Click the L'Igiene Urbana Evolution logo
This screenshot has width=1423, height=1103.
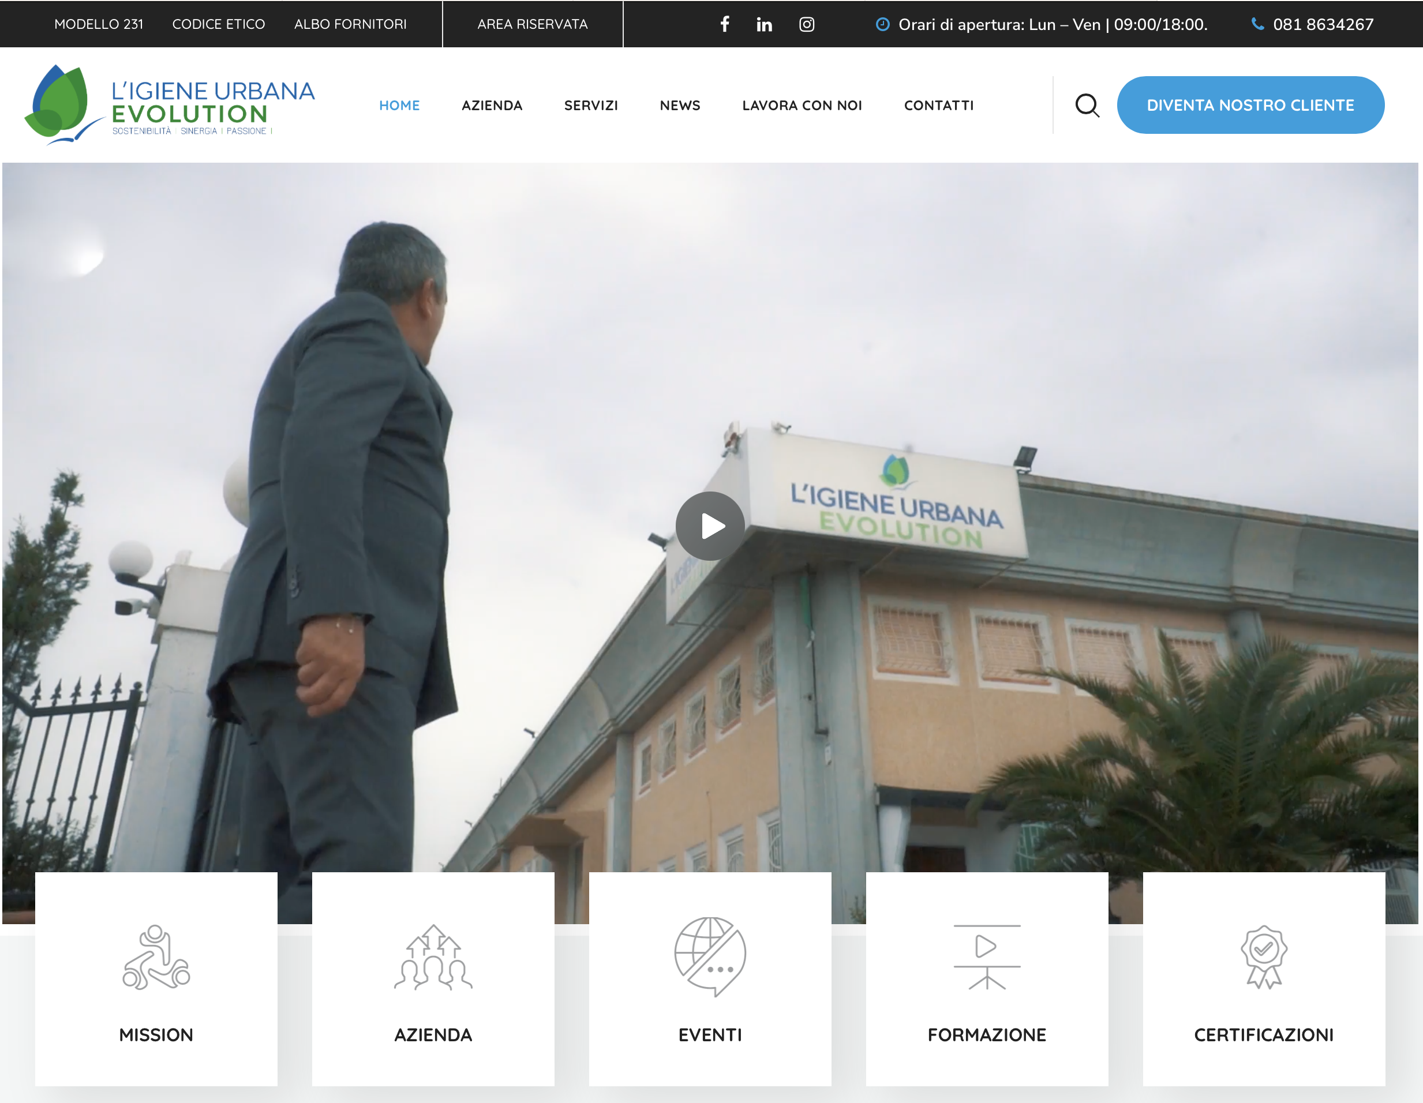coord(170,104)
